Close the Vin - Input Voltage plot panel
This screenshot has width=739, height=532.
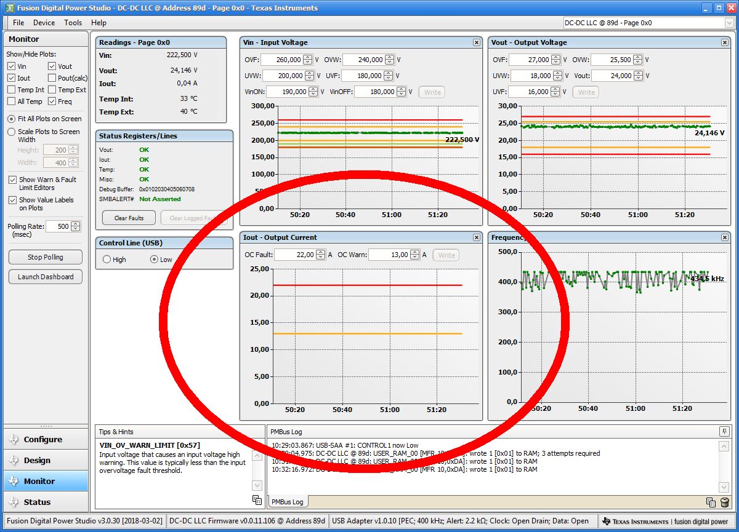[x=477, y=42]
